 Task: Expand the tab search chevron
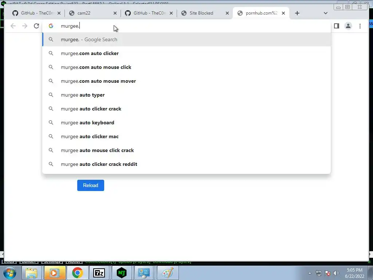[325, 13]
